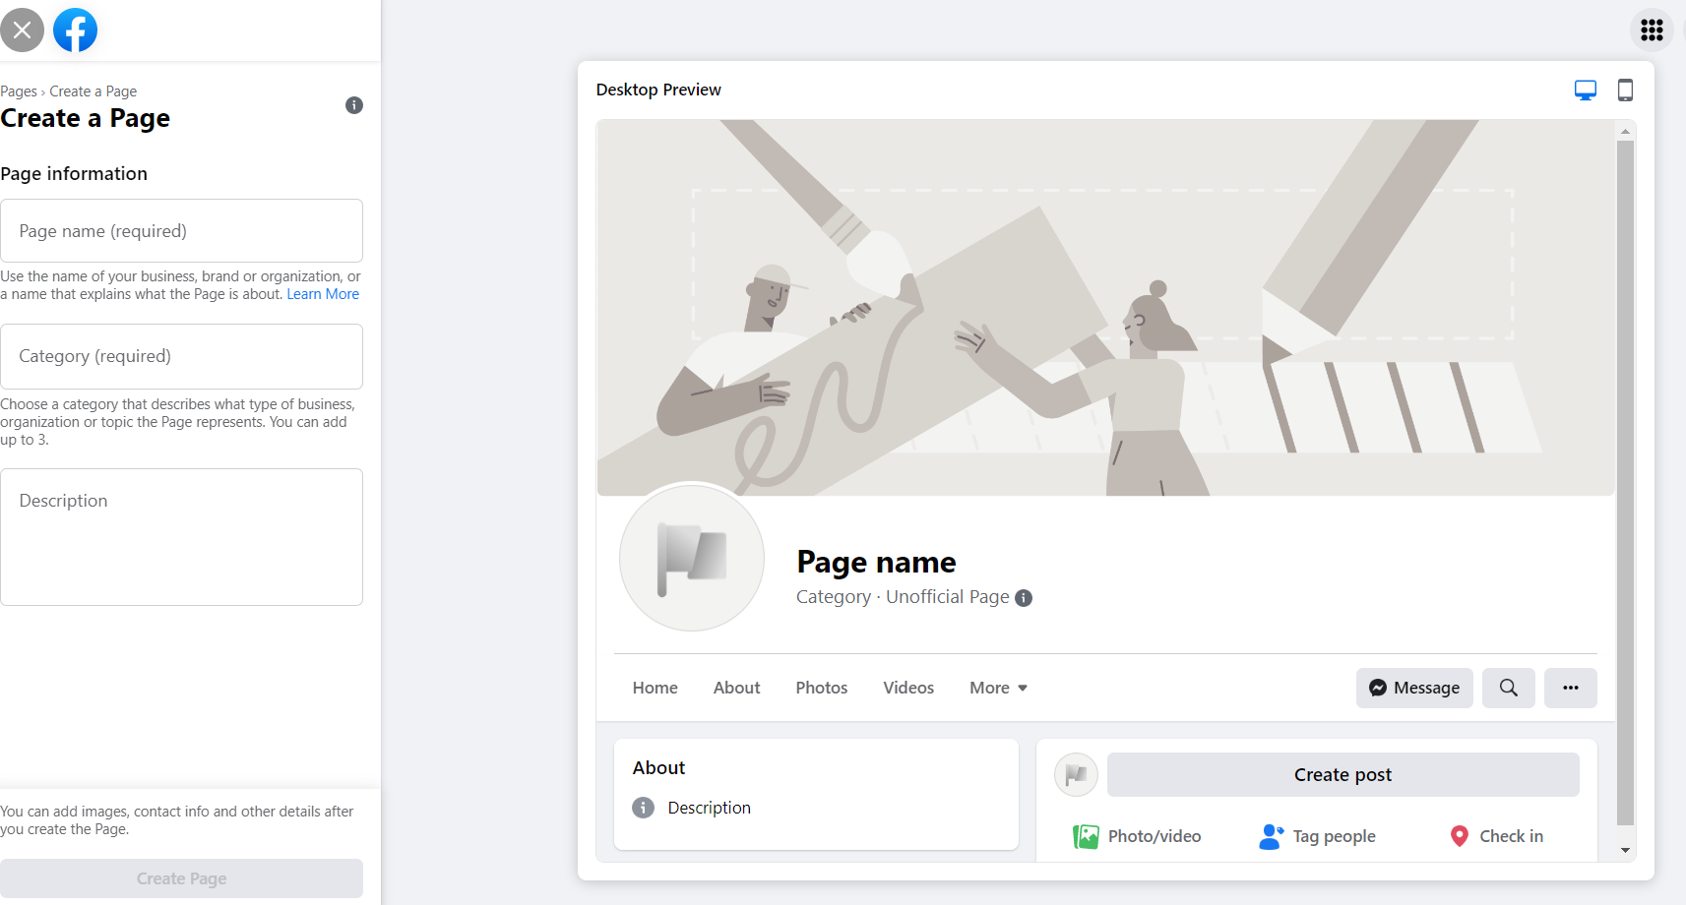Switch to mobile preview icon
Screen dimensions: 1686x905
pyautogui.click(x=1625, y=90)
